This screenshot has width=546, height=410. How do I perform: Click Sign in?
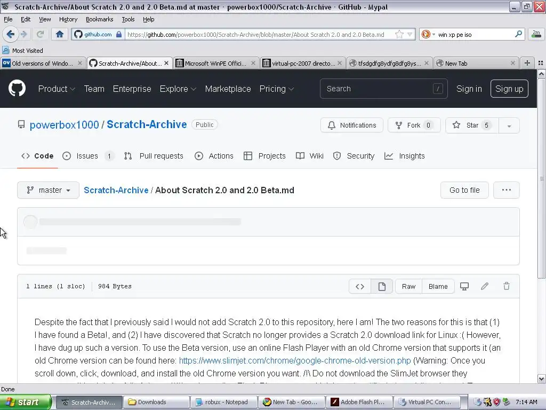(469, 89)
